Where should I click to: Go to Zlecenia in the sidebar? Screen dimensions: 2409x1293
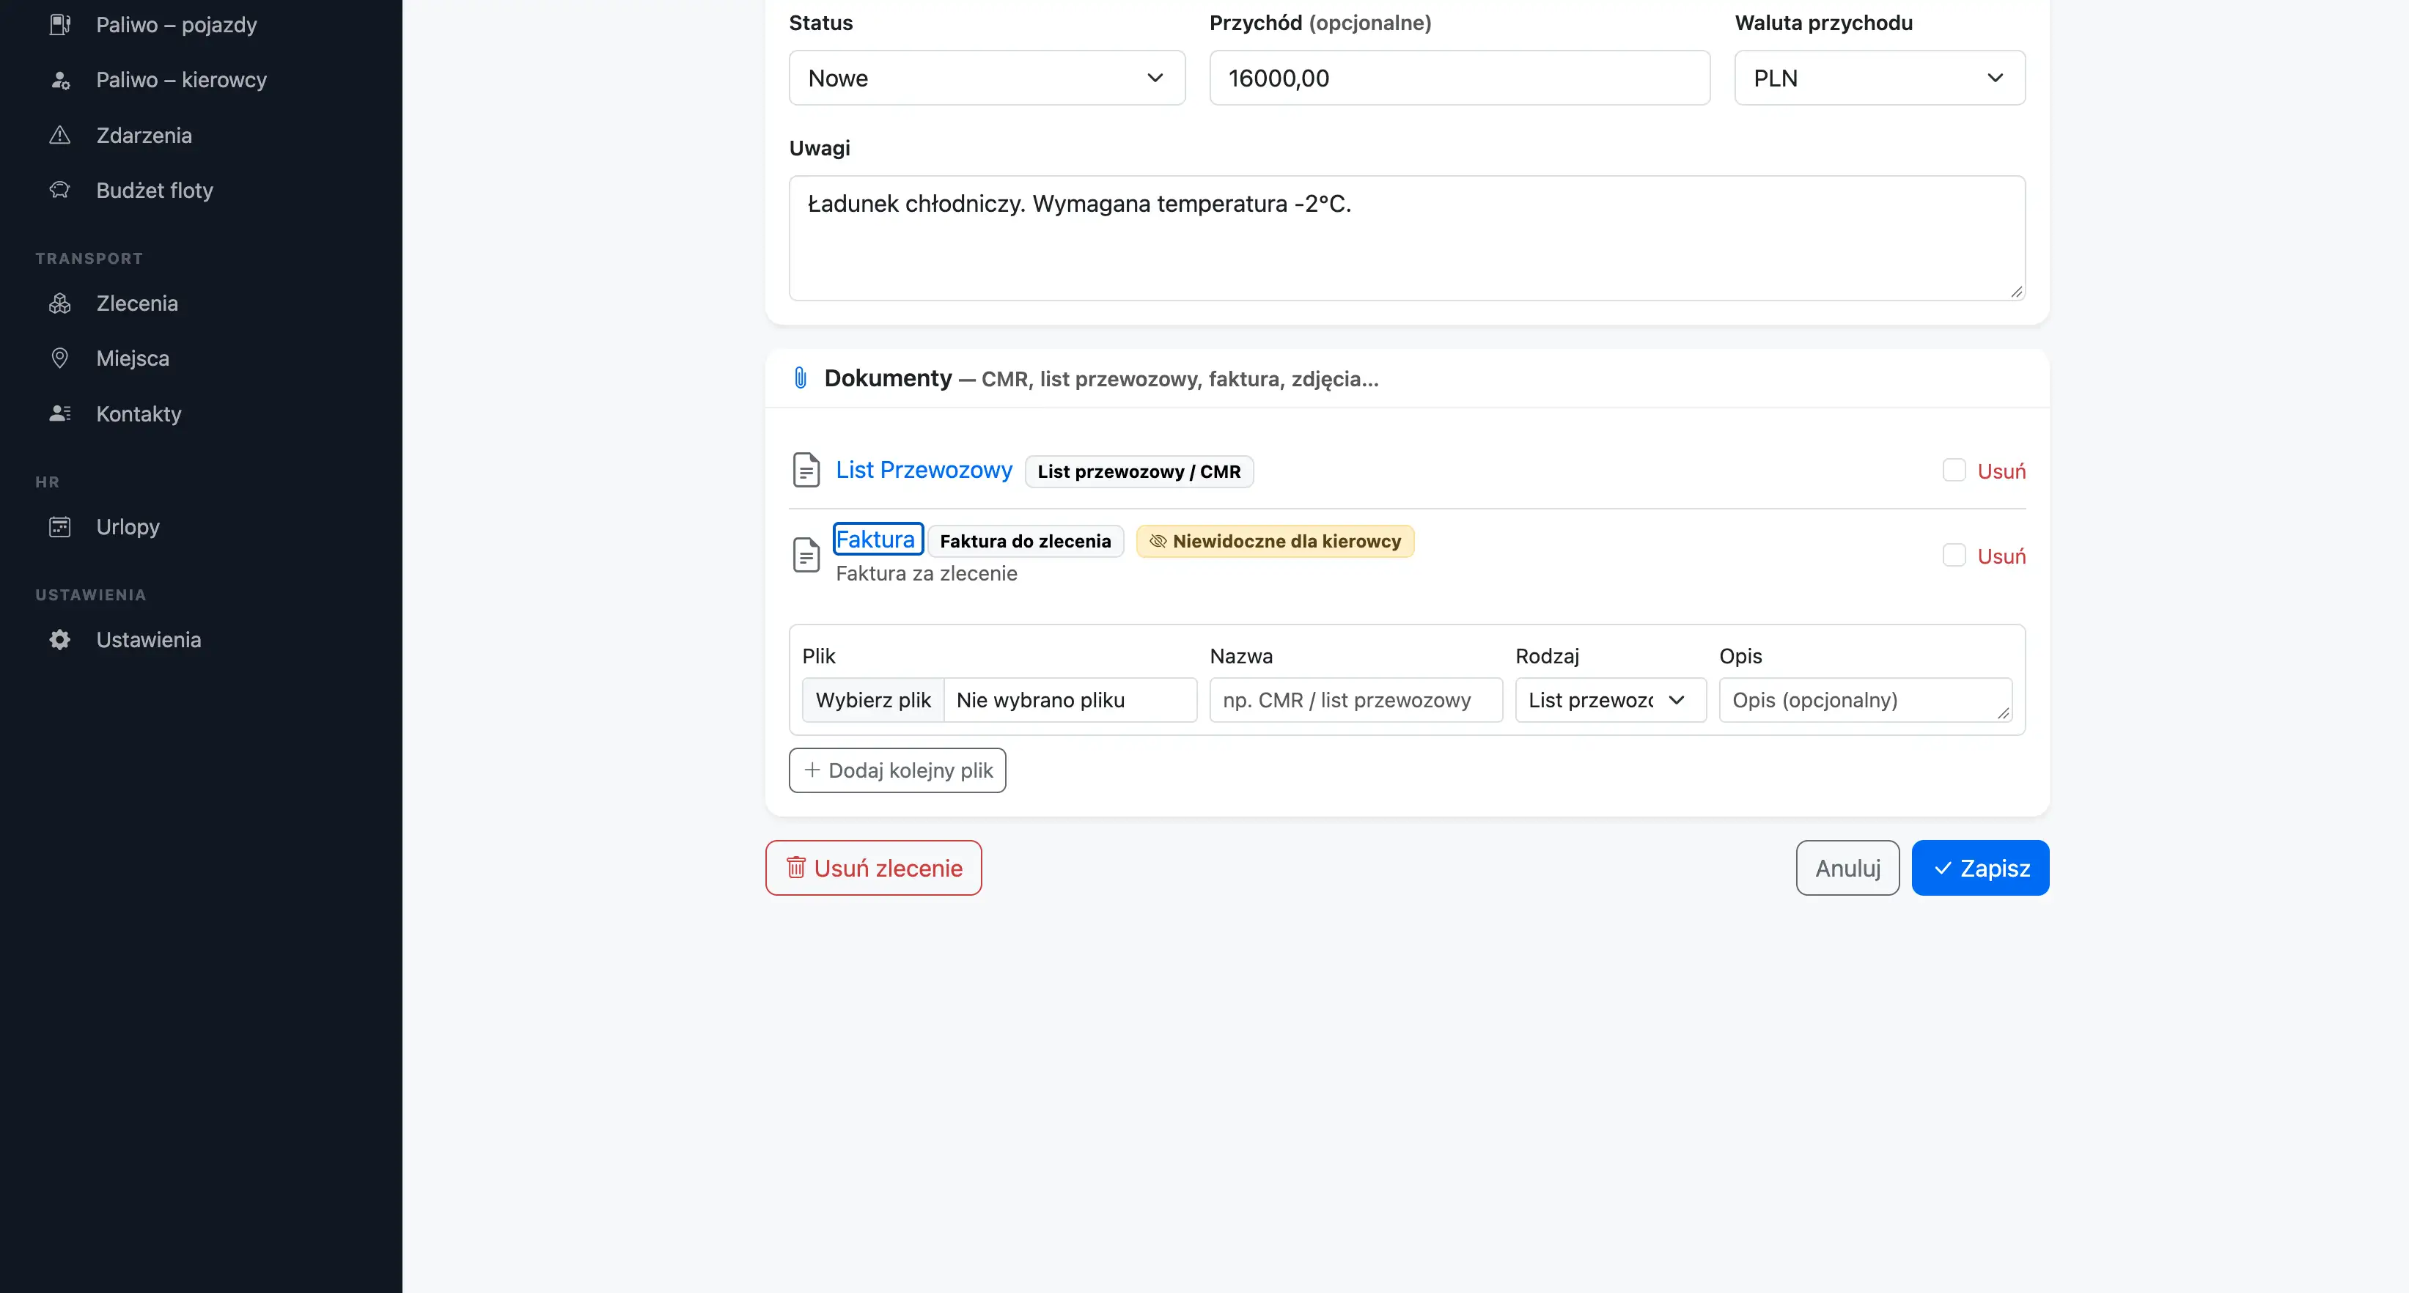[138, 304]
